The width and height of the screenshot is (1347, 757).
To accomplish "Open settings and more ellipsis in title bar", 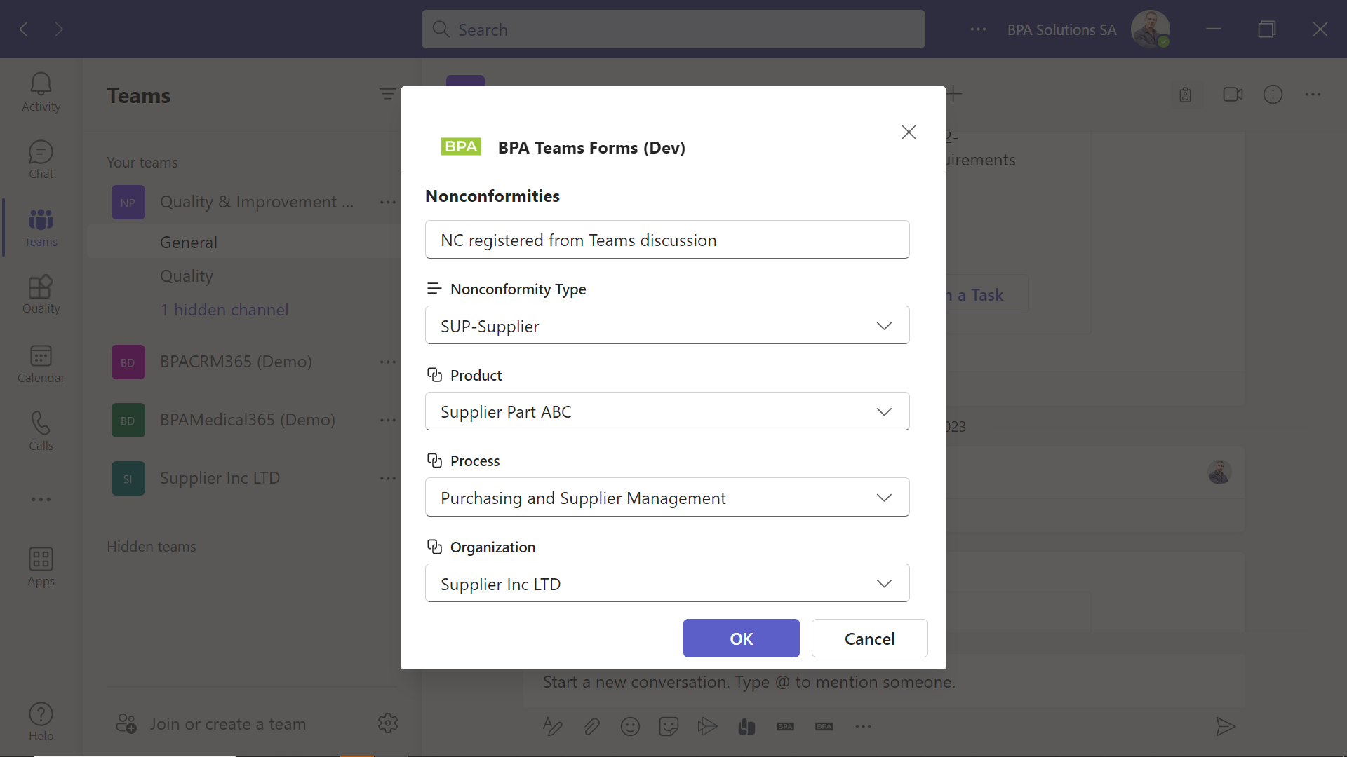I will click(978, 29).
